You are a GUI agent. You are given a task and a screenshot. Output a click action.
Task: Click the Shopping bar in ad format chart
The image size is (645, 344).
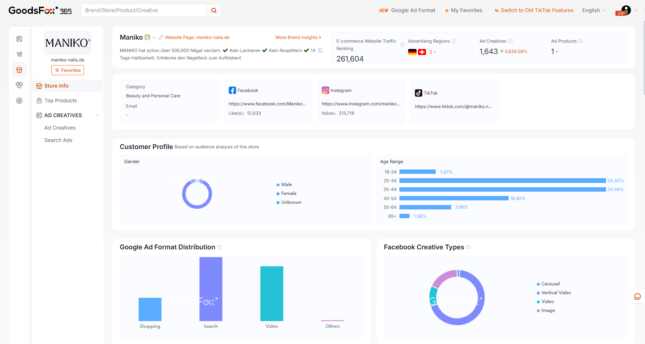click(x=150, y=309)
